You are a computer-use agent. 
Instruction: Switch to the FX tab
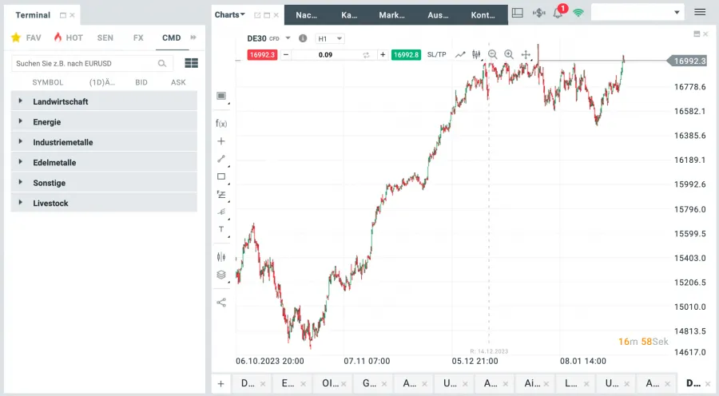138,38
